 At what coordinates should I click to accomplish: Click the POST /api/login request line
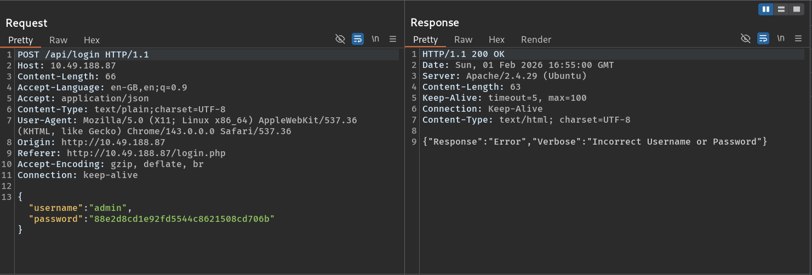(83, 55)
